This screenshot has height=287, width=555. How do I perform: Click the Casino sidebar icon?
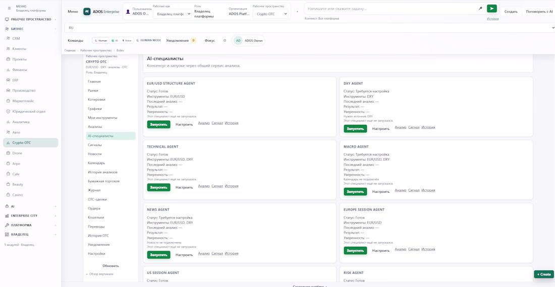[8, 195]
